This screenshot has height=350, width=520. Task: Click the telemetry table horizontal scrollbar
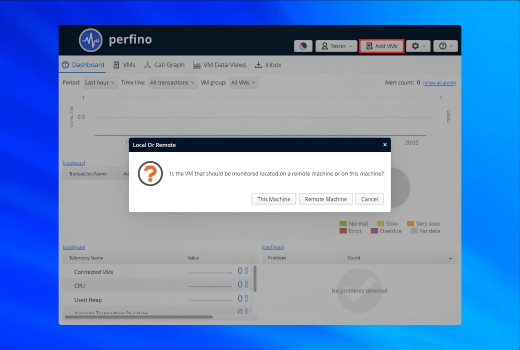(138, 317)
